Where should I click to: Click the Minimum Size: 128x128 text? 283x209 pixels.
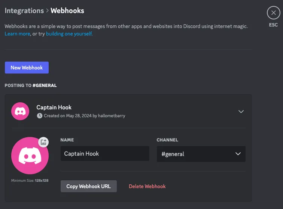point(30,180)
